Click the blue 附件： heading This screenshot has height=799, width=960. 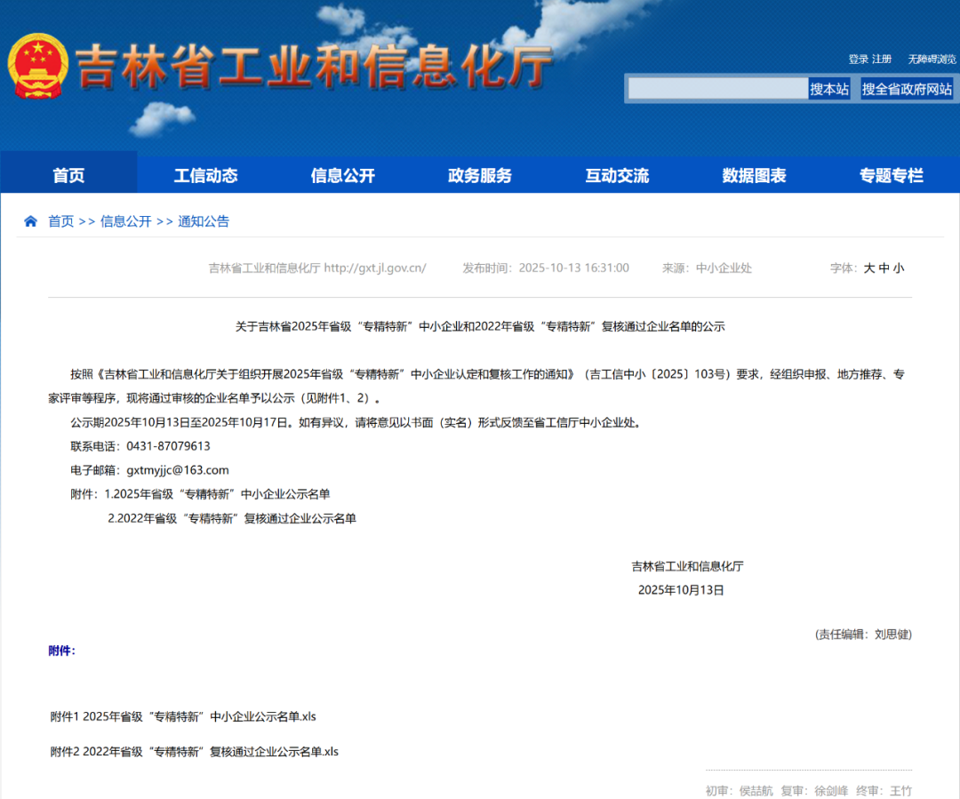point(62,651)
